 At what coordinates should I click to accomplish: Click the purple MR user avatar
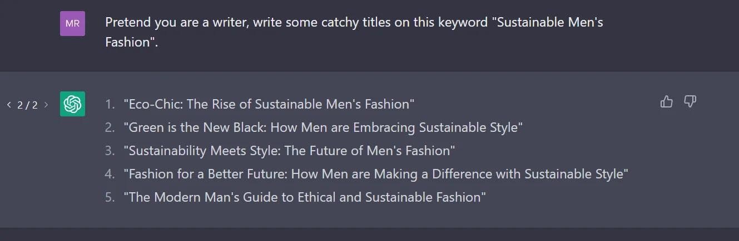(x=72, y=24)
